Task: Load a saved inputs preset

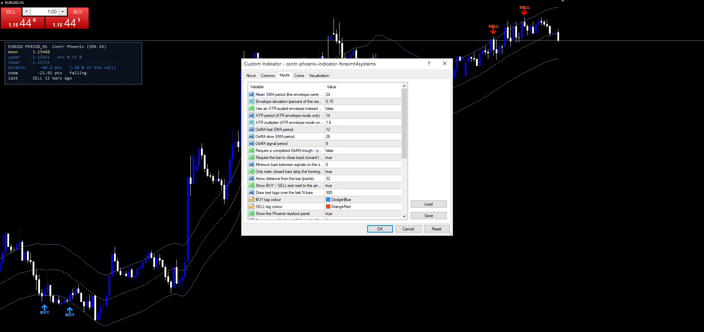Action: (x=429, y=204)
